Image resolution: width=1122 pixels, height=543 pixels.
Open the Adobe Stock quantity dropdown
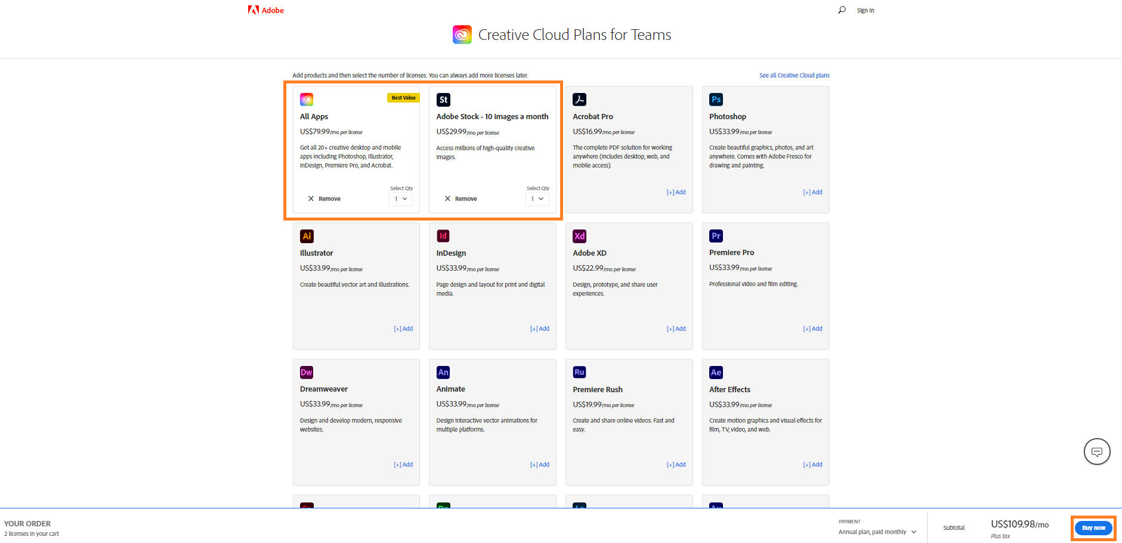[x=537, y=199]
